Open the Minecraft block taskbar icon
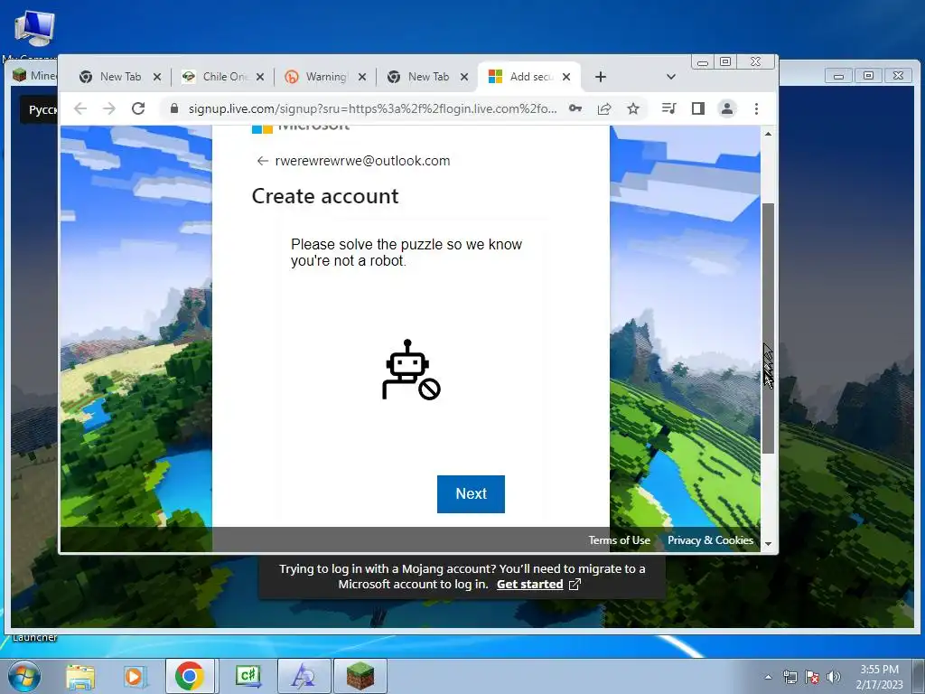Screen dimensions: 925x694 (x=360, y=676)
